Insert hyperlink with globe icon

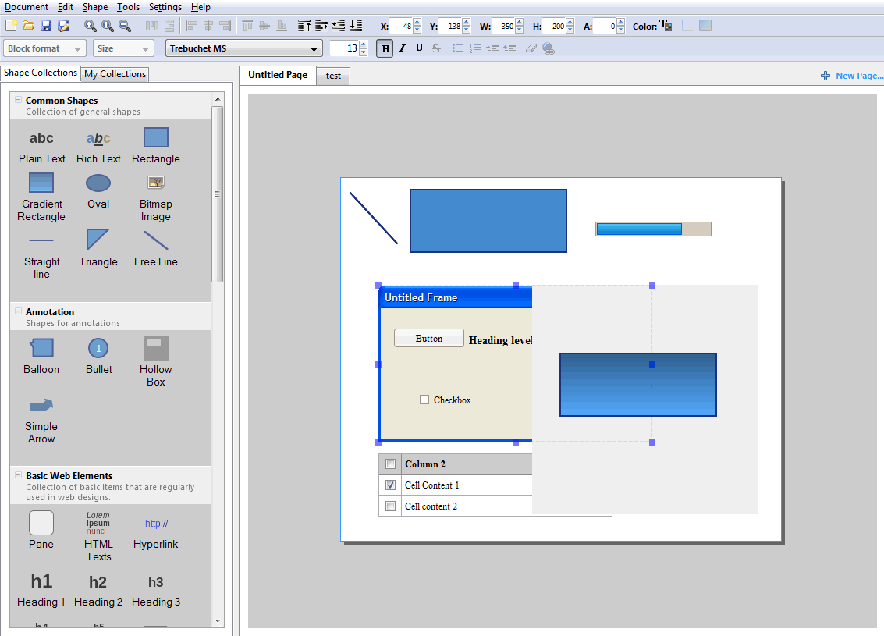pos(549,48)
